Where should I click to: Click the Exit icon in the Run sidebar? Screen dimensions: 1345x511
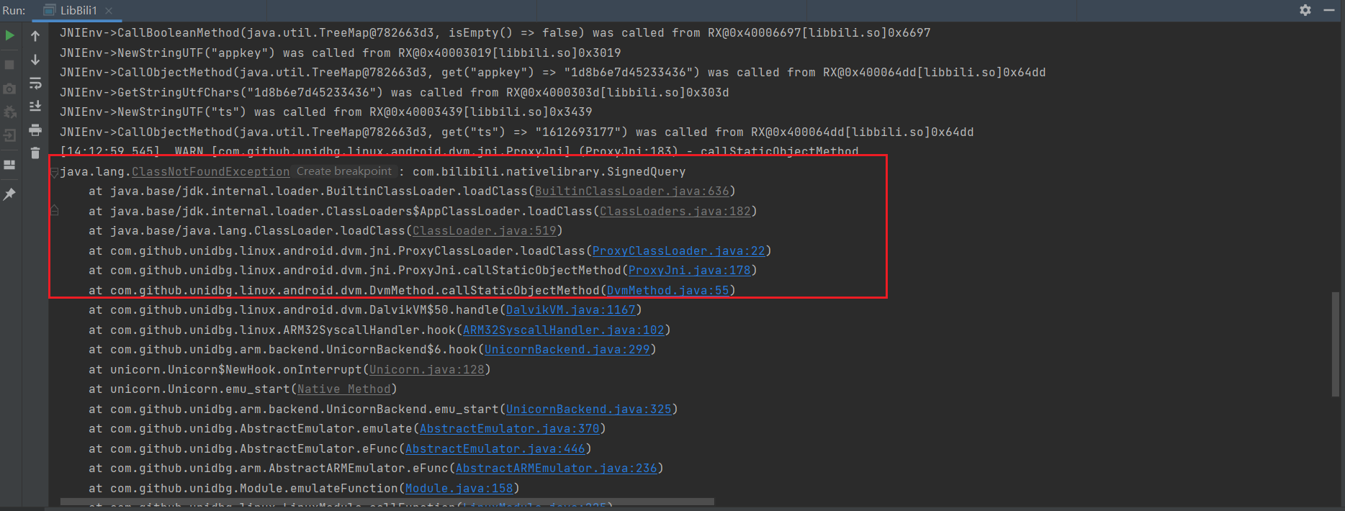(x=10, y=135)
